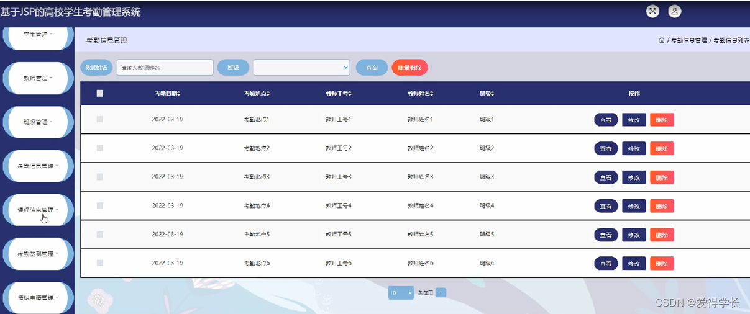Click 查看 for the 班级6 row

606,264
